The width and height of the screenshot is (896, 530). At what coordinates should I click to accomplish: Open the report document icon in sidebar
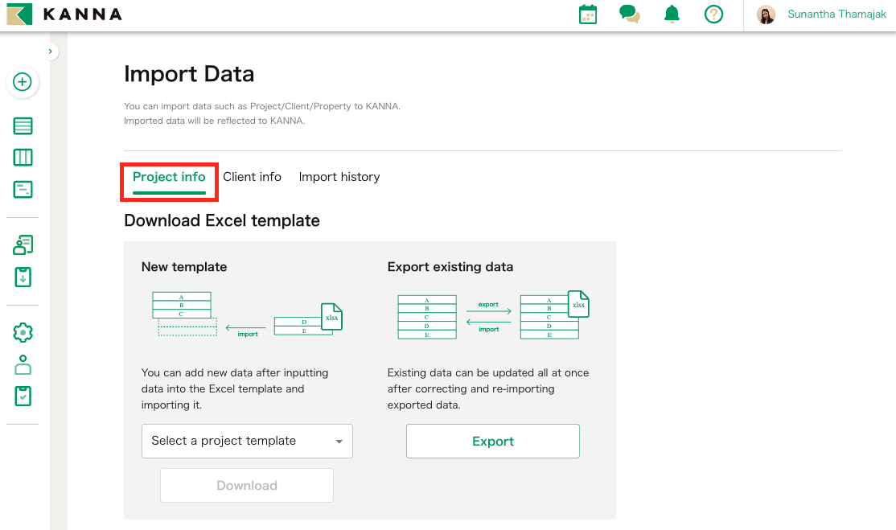pos(23,190)
